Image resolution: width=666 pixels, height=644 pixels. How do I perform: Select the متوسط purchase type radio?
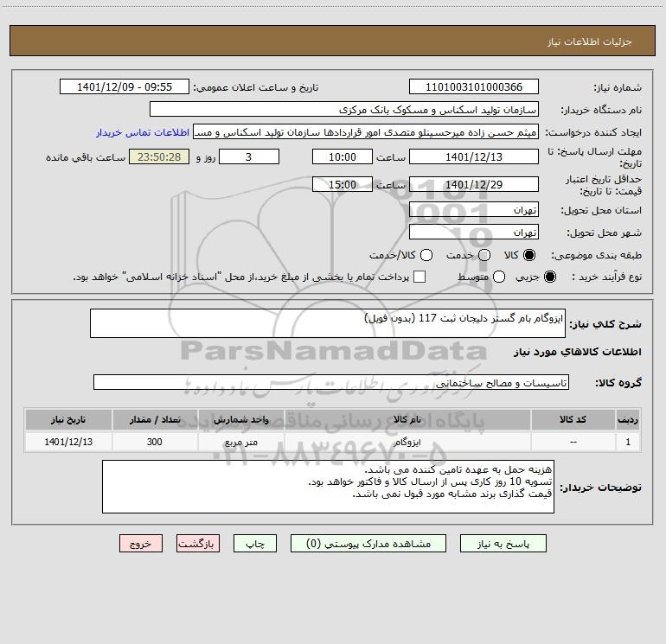pos(499,277)
